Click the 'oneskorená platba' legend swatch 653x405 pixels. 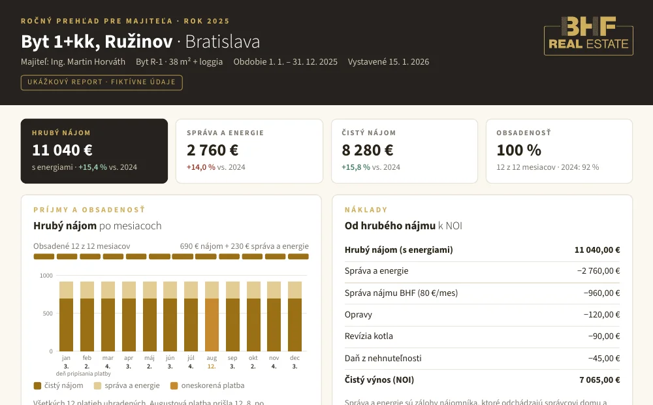coord(174,386)
